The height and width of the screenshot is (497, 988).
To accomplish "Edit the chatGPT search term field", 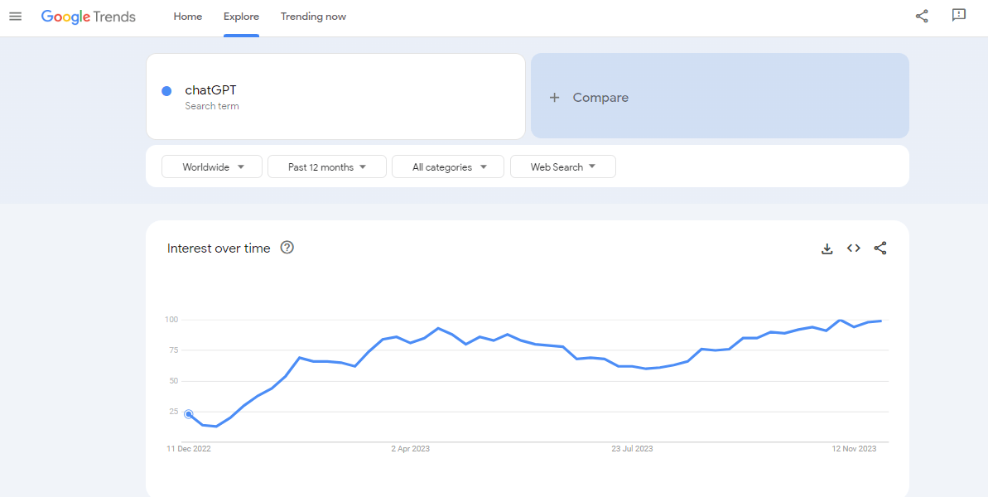I will coord(336,96).
